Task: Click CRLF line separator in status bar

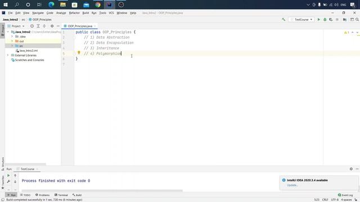Action: pyautogui.click(x=325, y=200)
